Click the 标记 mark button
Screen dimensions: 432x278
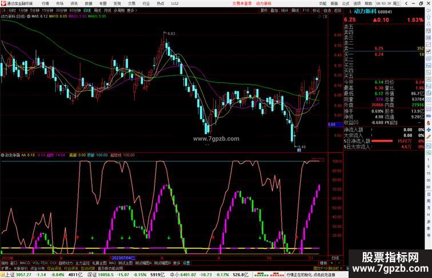pos(316,10)
